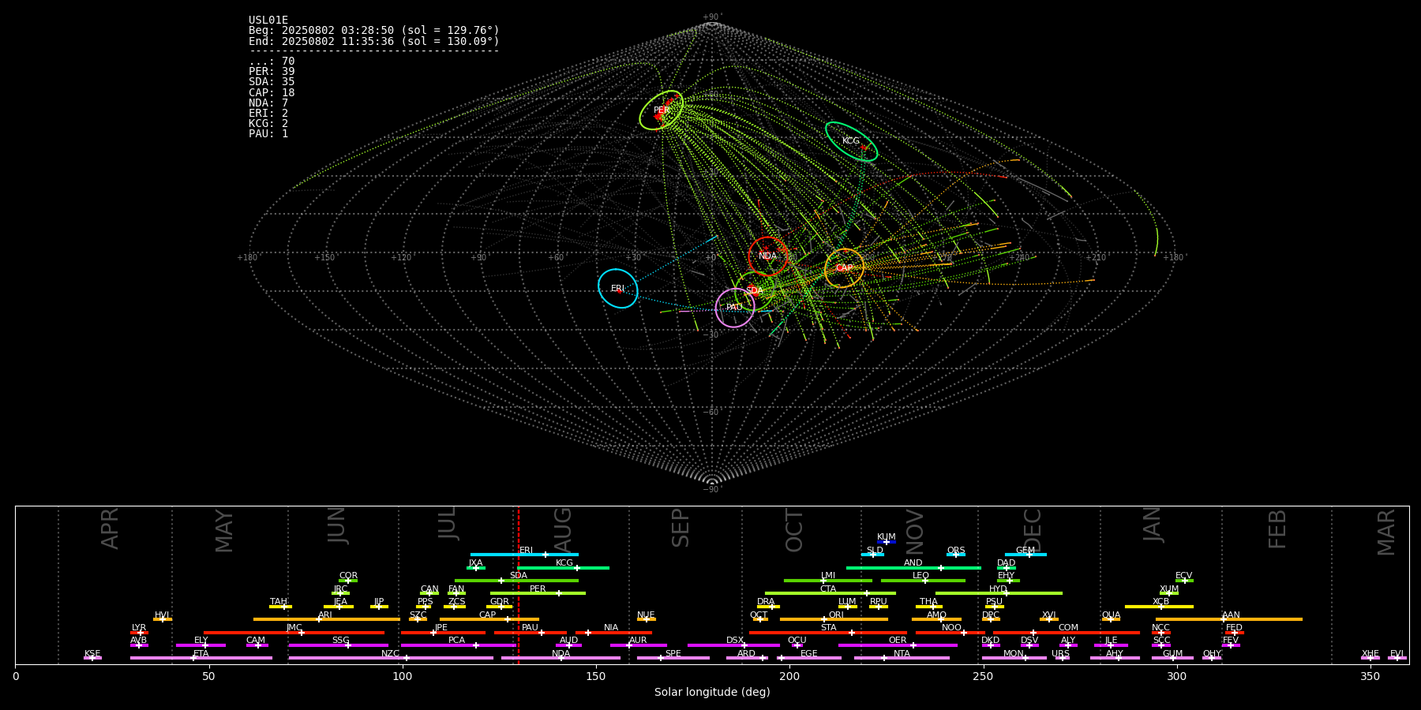Click the green KCG bar in timeline

[x=563, y=567]
